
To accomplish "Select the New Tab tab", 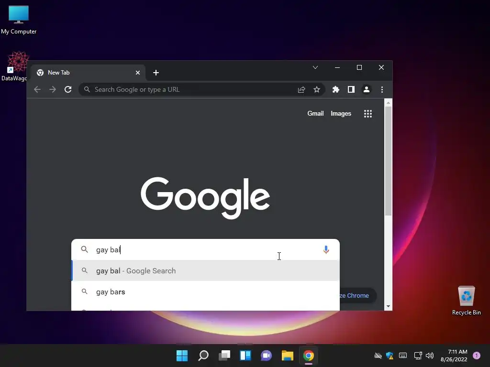I will tap(88, 73).
